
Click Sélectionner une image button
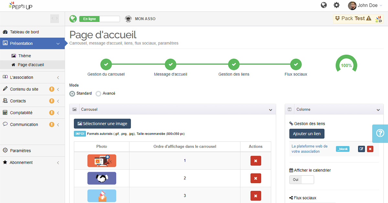102,123
